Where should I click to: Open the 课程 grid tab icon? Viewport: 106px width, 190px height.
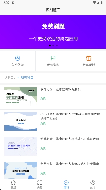pyautogui.click(x=40, y=183)
